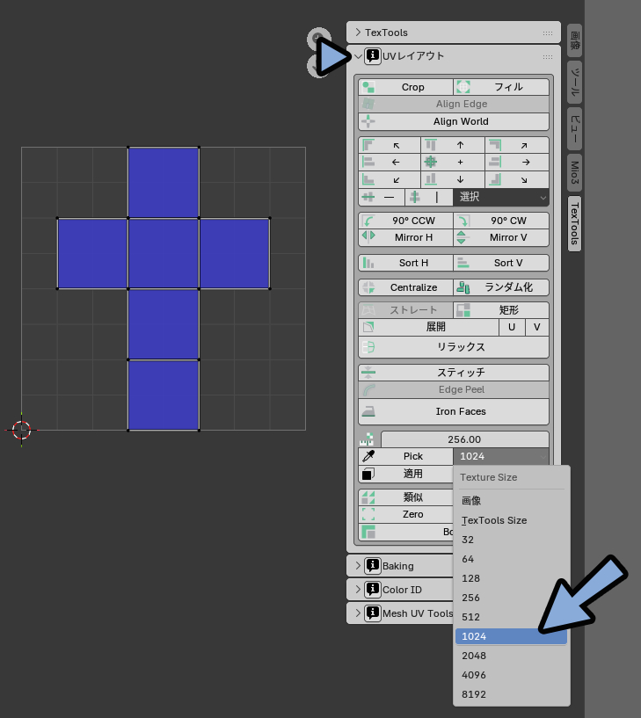
Task: Switch to the Mio3 sidebar tab
Action: (x=574, y=172)
